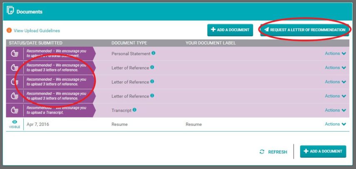
Task: Click Add a Document button above the table
Action: [x=230, y=30]
